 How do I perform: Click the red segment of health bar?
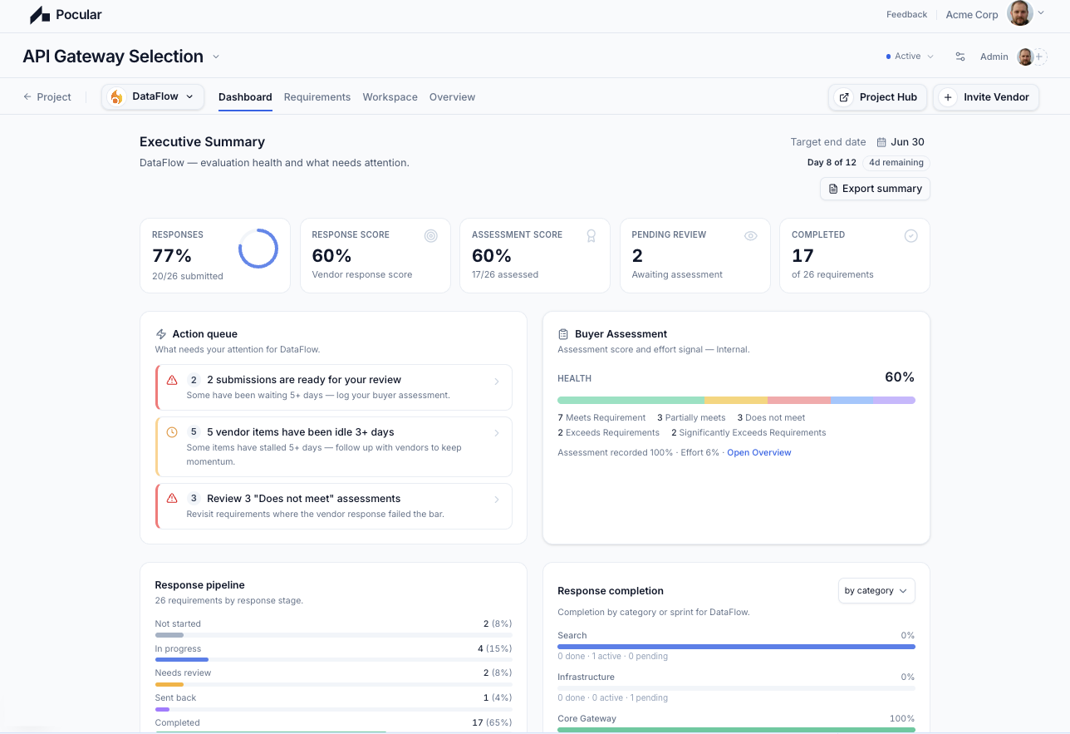(x=799, y=400)
